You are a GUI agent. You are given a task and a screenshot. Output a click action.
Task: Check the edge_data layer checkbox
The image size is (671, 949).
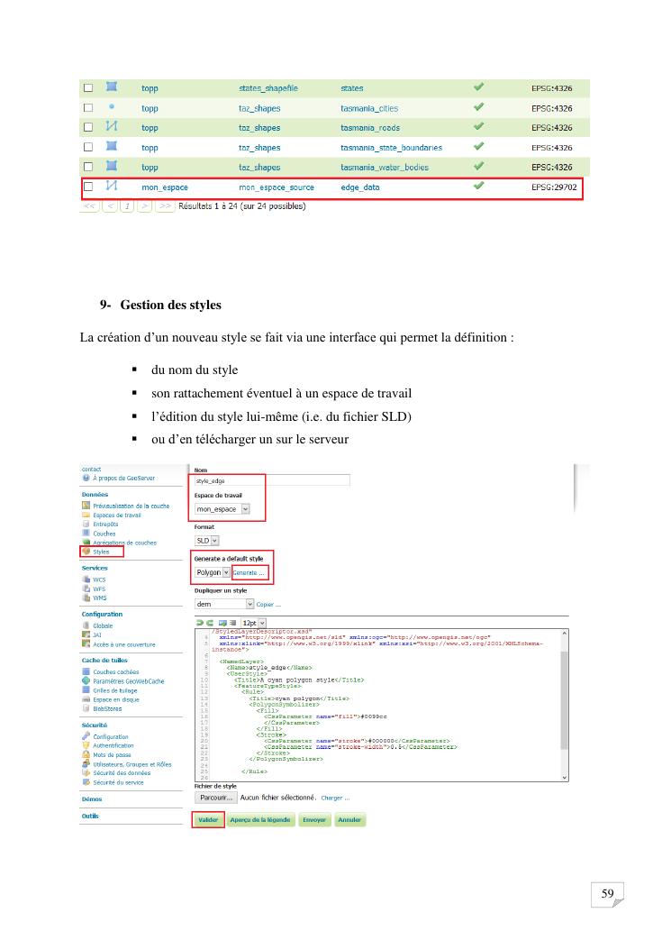88,187
